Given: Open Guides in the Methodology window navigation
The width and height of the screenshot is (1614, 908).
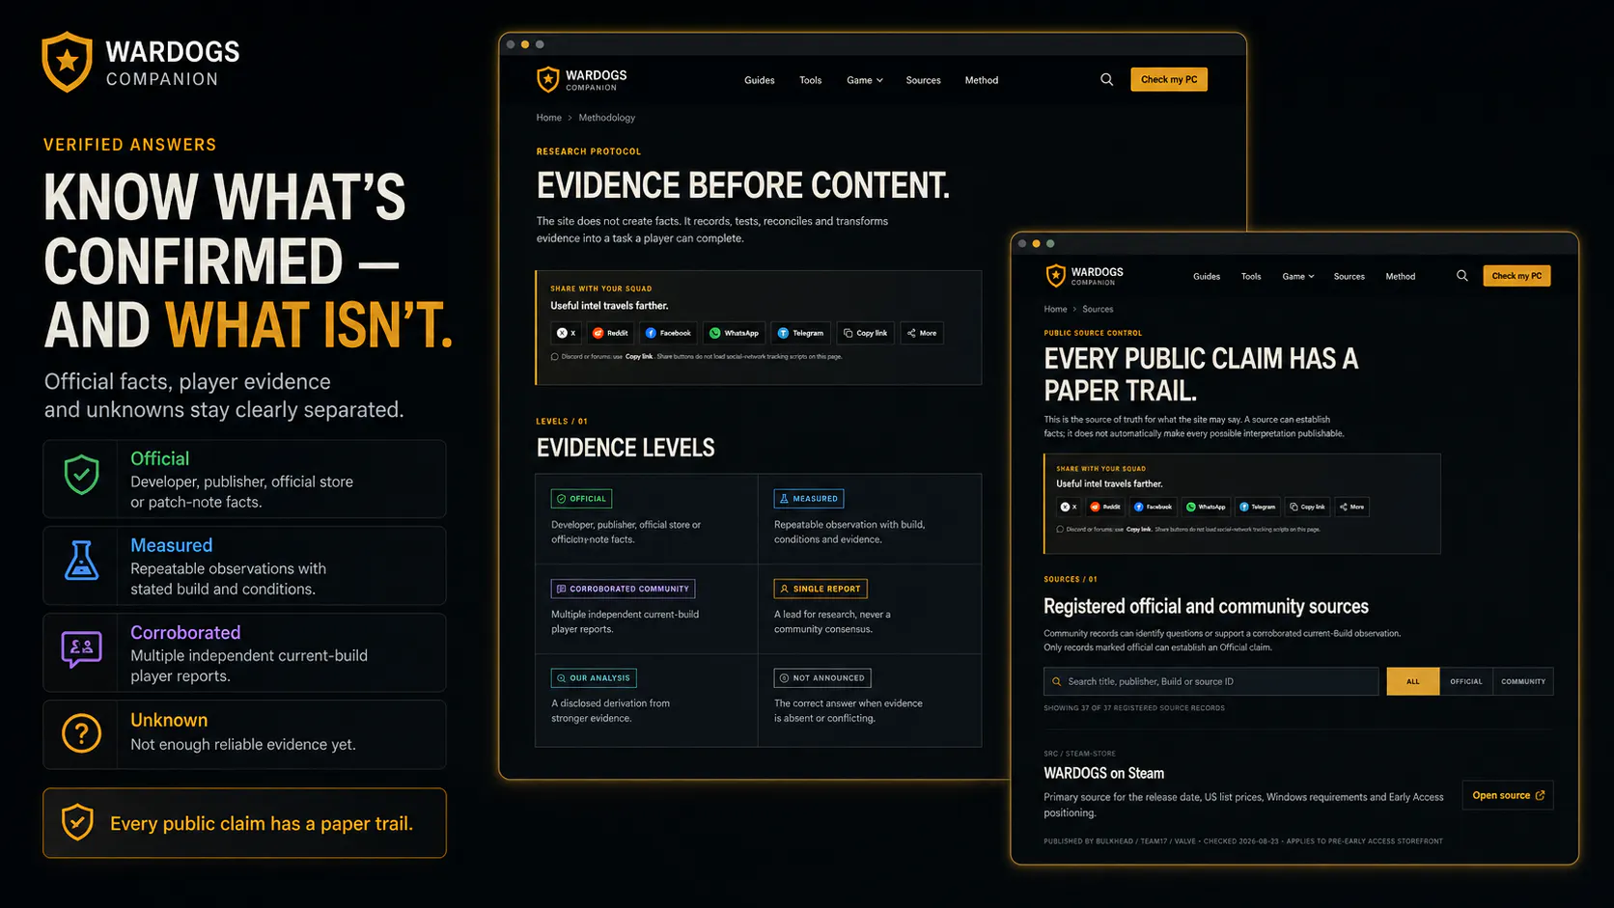Looking at the screenshot, I should (x=760, y=80).
